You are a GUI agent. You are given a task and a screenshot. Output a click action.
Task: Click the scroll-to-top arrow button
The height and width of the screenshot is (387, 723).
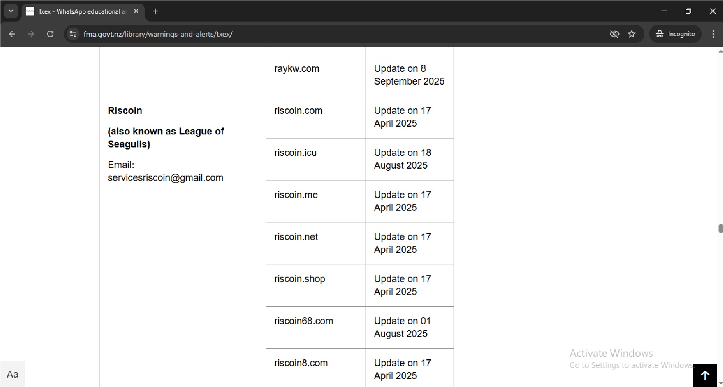coord(705,375)
